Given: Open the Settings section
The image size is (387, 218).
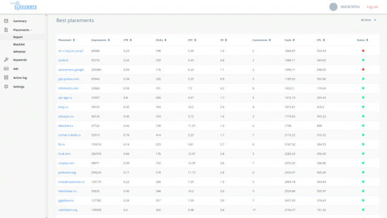Looking at the screenshot, I should (18, 87).
